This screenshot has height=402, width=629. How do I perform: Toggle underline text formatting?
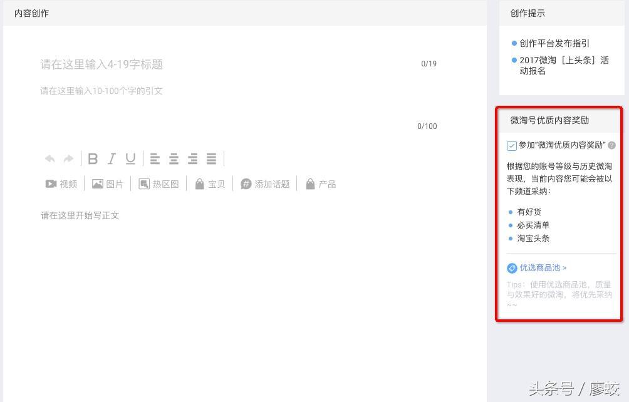(x=130, y=159)
